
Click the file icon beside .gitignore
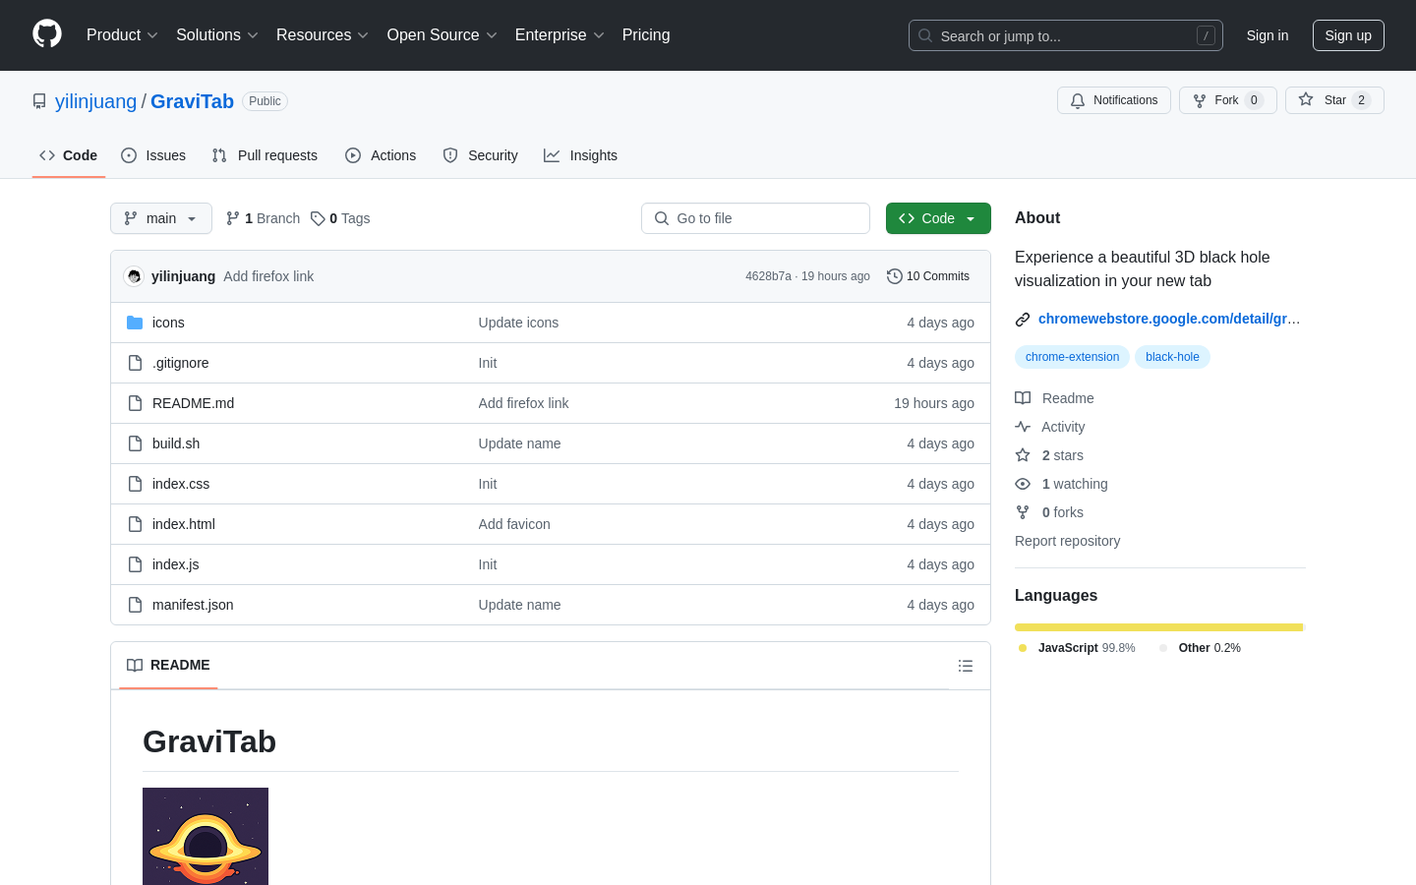point(135,363)
